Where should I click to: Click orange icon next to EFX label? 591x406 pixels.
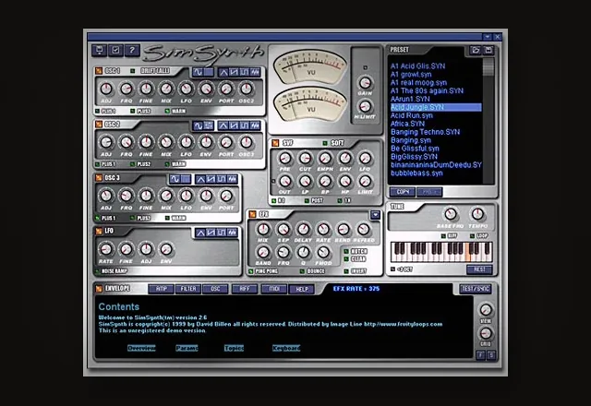(252, 214)
